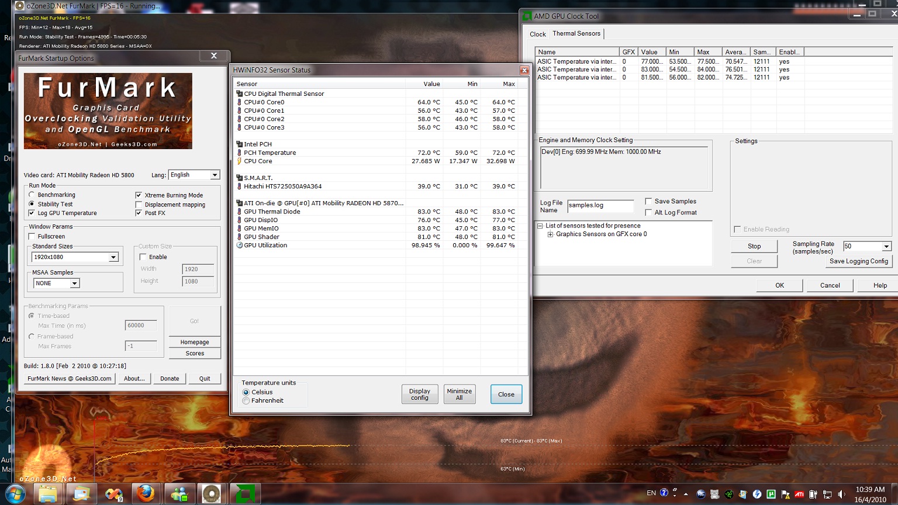Open FurMark Scores button
This screenshot has height=505, width=898.
click(x=195, y=354)
